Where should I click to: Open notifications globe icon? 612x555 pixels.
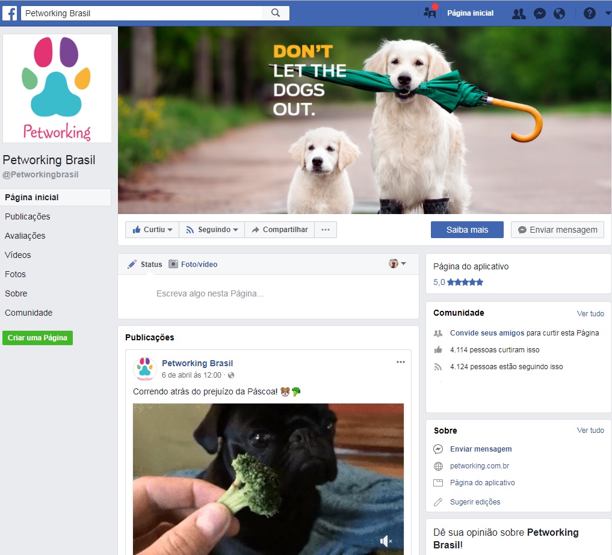point(559,13)
